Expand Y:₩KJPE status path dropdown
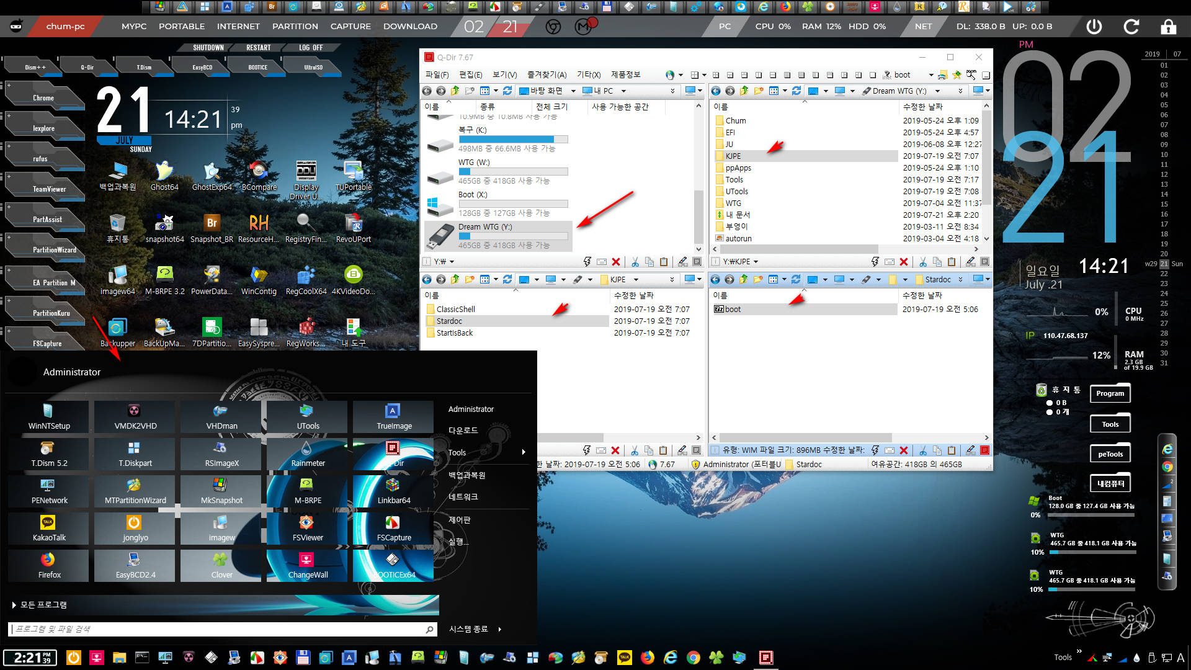Image resolution: width=1191 pixels, height=670 pixels. [x=756, y=262]
